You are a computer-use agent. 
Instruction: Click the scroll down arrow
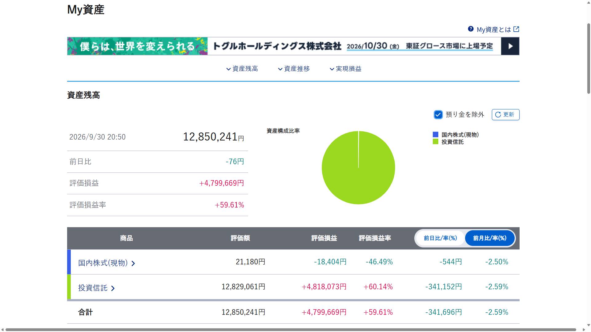pyautogui.click(x=589, y=325)
